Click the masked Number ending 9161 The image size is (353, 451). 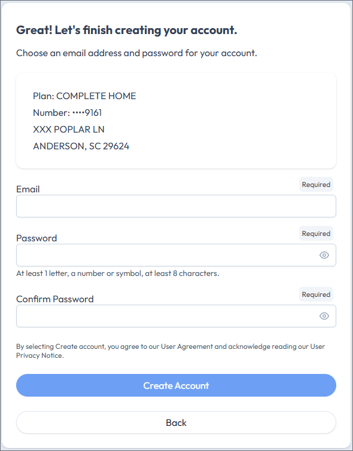68,113
